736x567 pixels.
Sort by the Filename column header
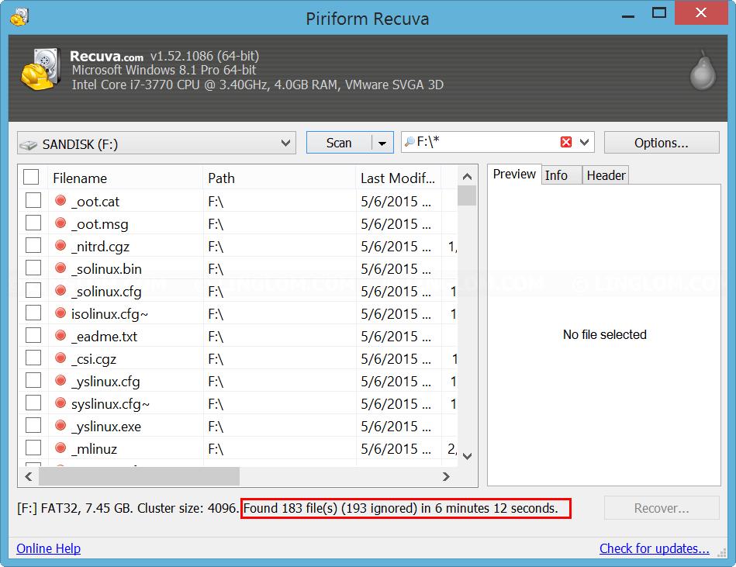(x=126, y=178)
